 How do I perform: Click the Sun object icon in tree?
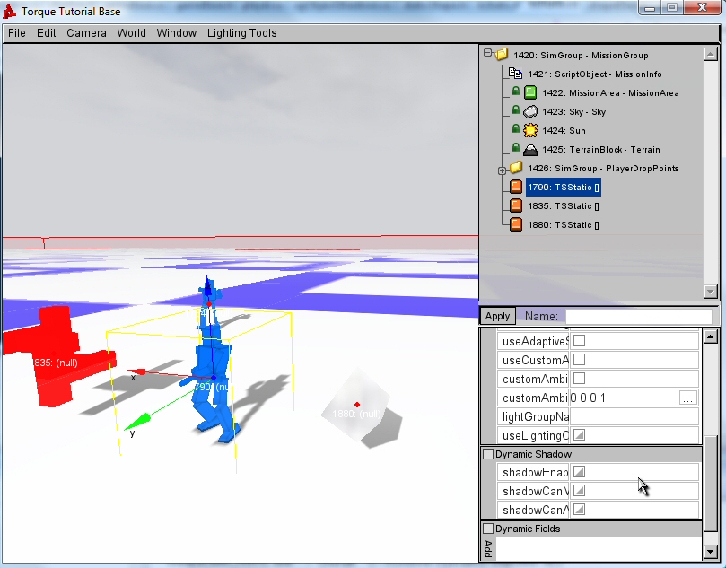pyautogui.click(x=530, y=131)
